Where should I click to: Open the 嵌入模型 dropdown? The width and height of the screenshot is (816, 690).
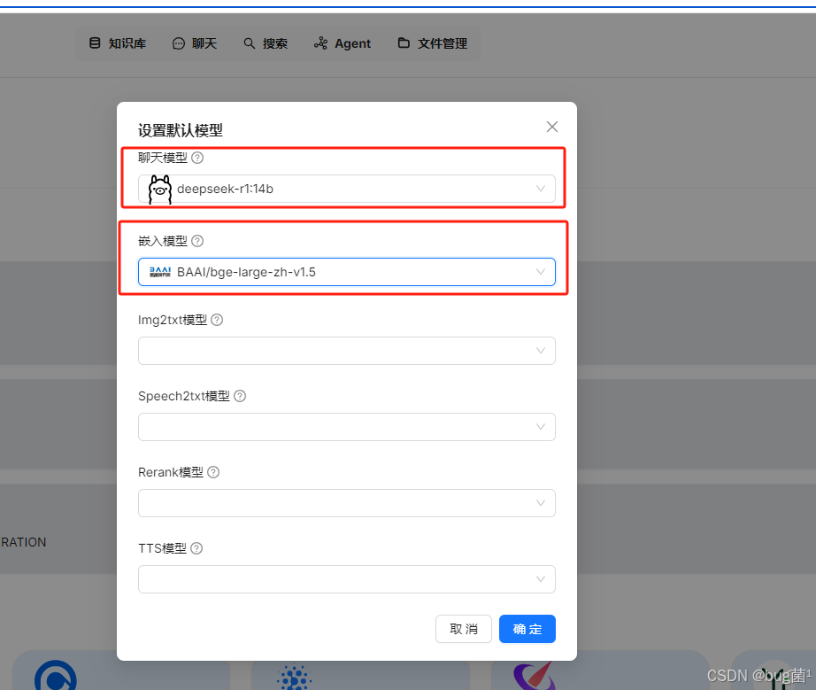coord(347,272)
